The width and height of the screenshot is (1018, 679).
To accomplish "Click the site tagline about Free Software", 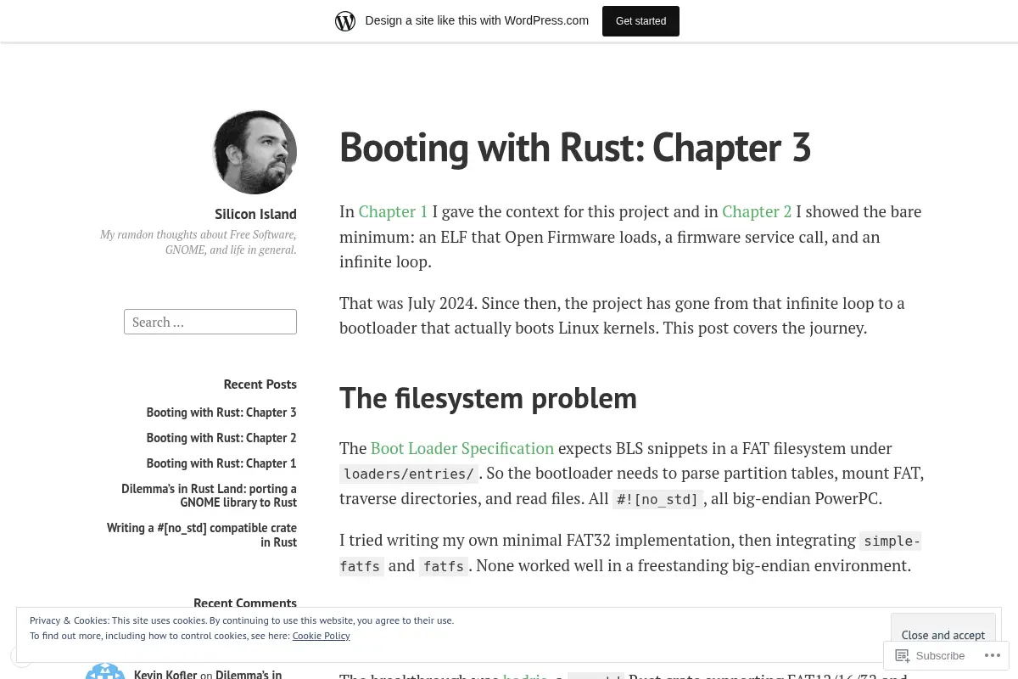I will [x=199, y=242].
